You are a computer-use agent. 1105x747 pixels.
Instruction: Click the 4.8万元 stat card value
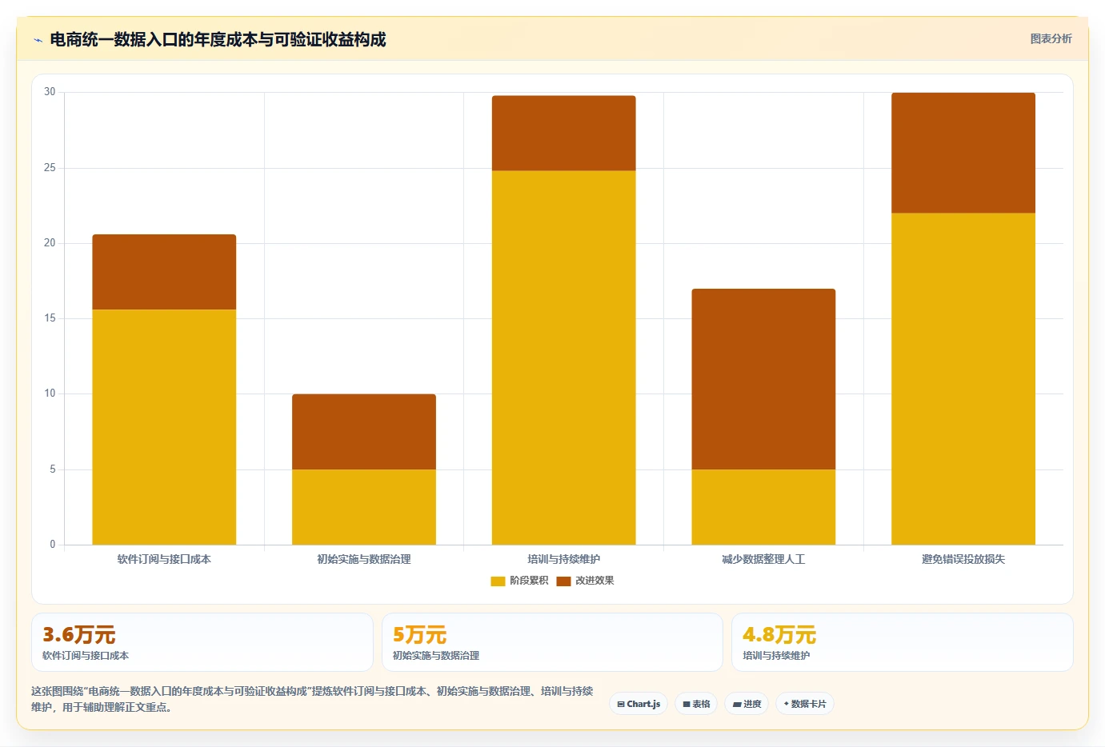tap(779, 635)
